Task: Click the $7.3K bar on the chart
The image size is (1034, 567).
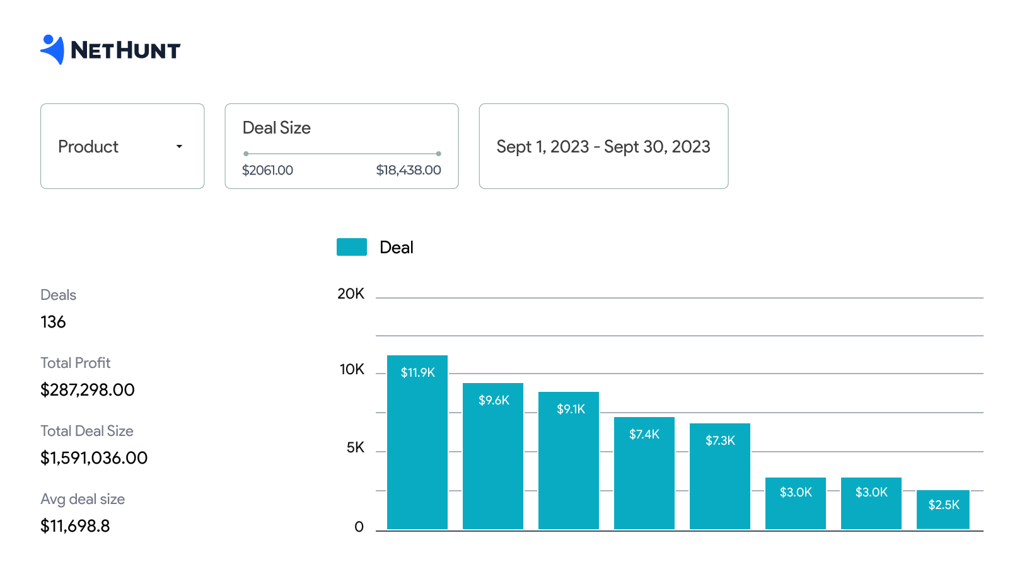Action: click(719, 476)
